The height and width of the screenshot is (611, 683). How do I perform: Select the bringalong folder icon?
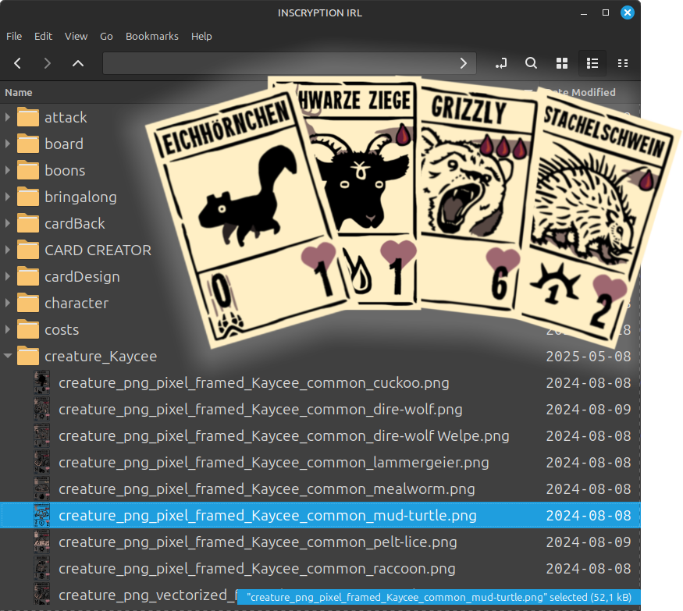28,197
